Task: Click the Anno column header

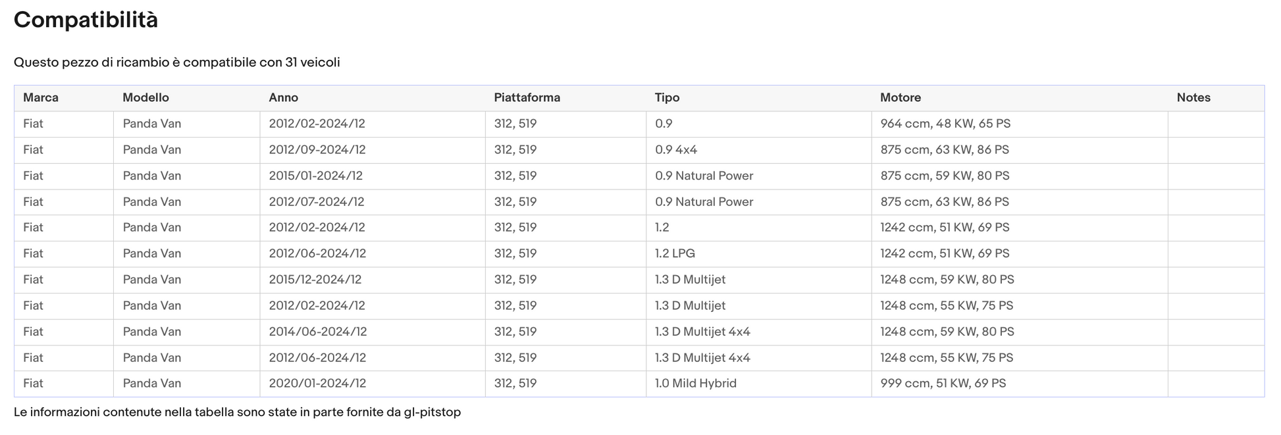Action: point(283,97)
